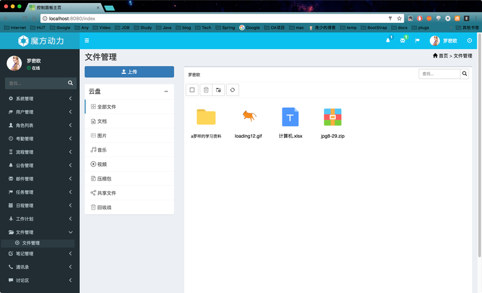Select the 计算机.xlsx file icon
Screen dimensions: 482x293
[x=290, y=117]
